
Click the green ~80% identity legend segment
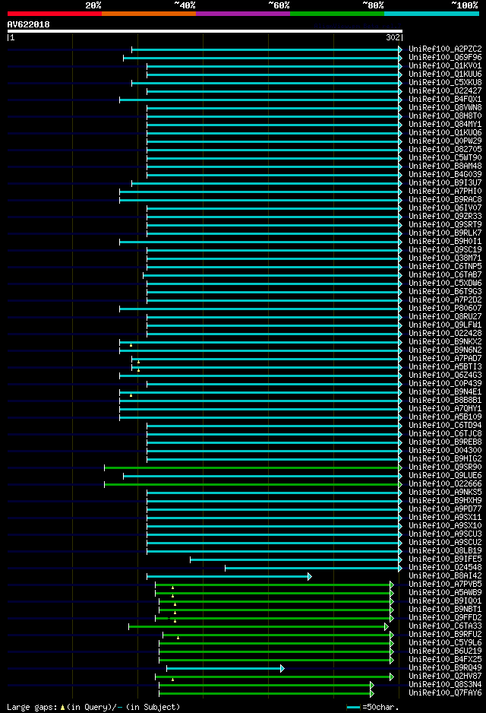(337, 14)
